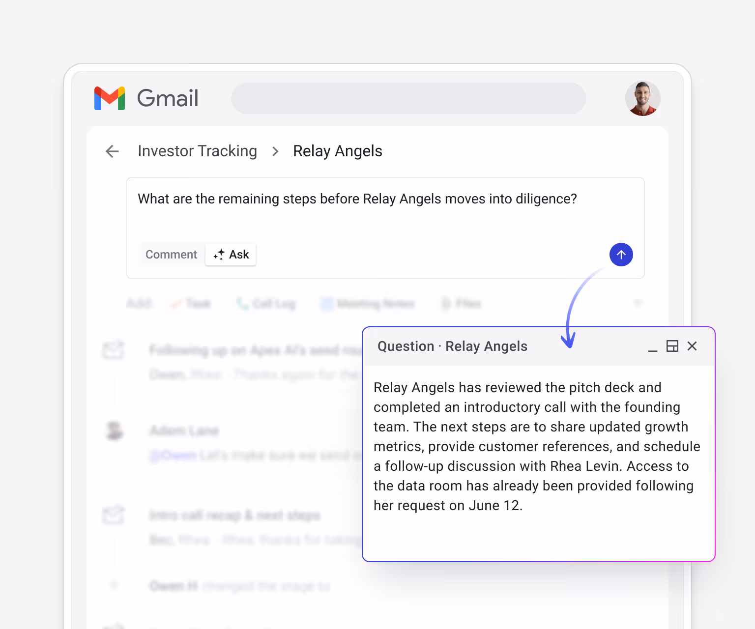Send the question with blue arrow button
This screenshot has width=755, height=629.
pyautogui.click(x=621, y=255)
